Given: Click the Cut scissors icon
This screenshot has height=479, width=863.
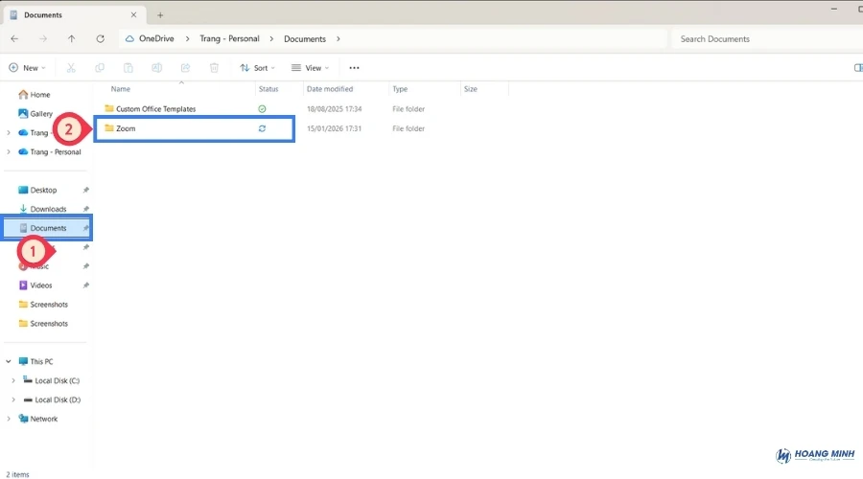Looking at the screenshot, I should (x=71, y=68).
